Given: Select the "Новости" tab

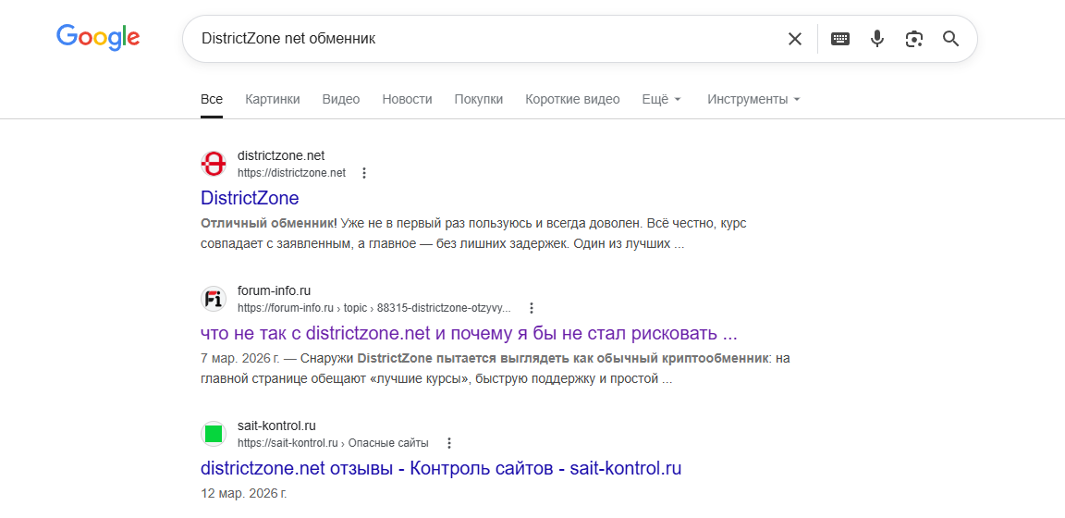Looking at the screenshot, I should coord(407,99).
